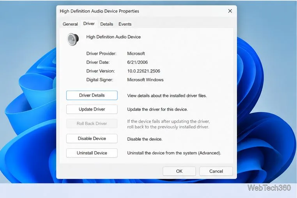
Task: Open the Details tab
Action: coord(107,24)
